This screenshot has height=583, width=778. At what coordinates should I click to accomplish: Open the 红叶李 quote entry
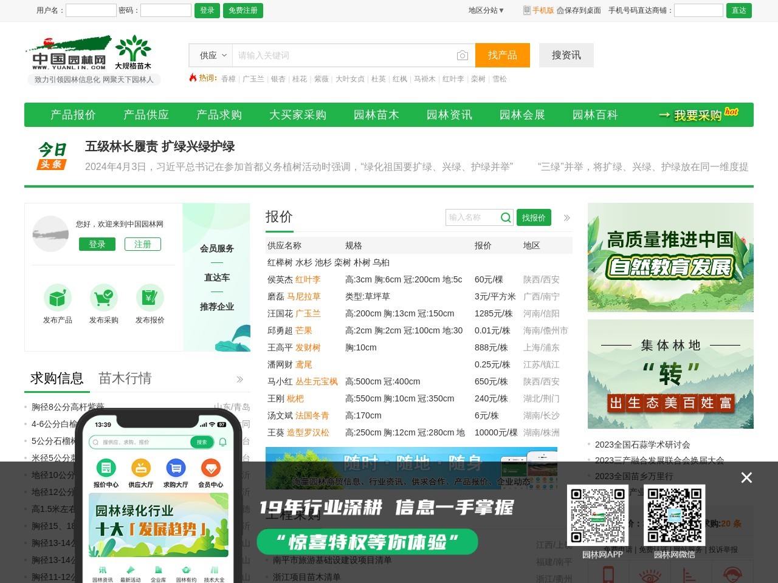coord(308,279)
